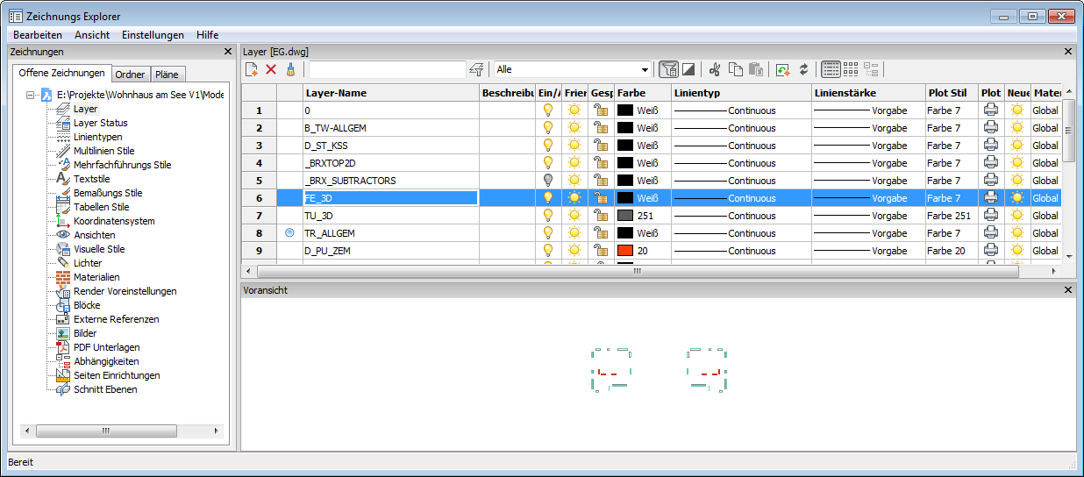The width and height of the screenshot is (1084, 477).
Task: Click the paste clipboard icon
Action: [756, 69]
